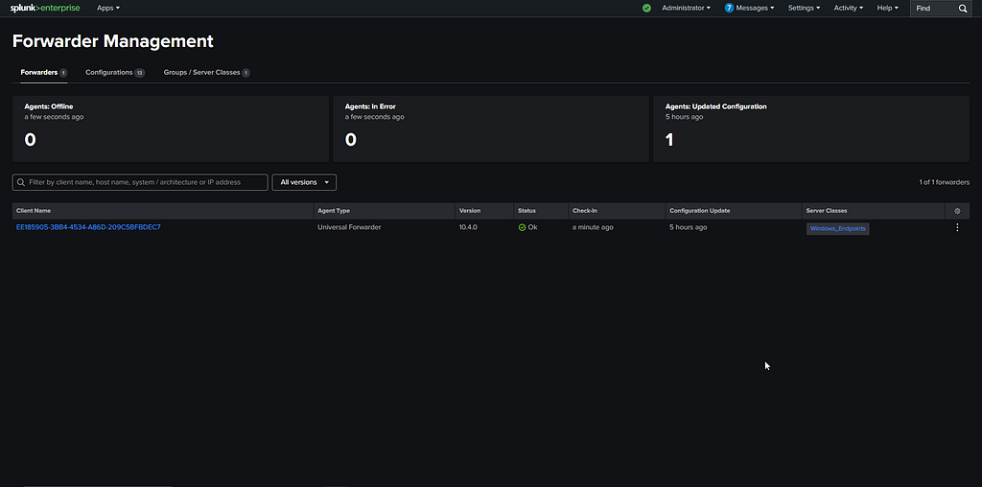
Task: Select the Forwarders tab
Action: click(44, 73)
